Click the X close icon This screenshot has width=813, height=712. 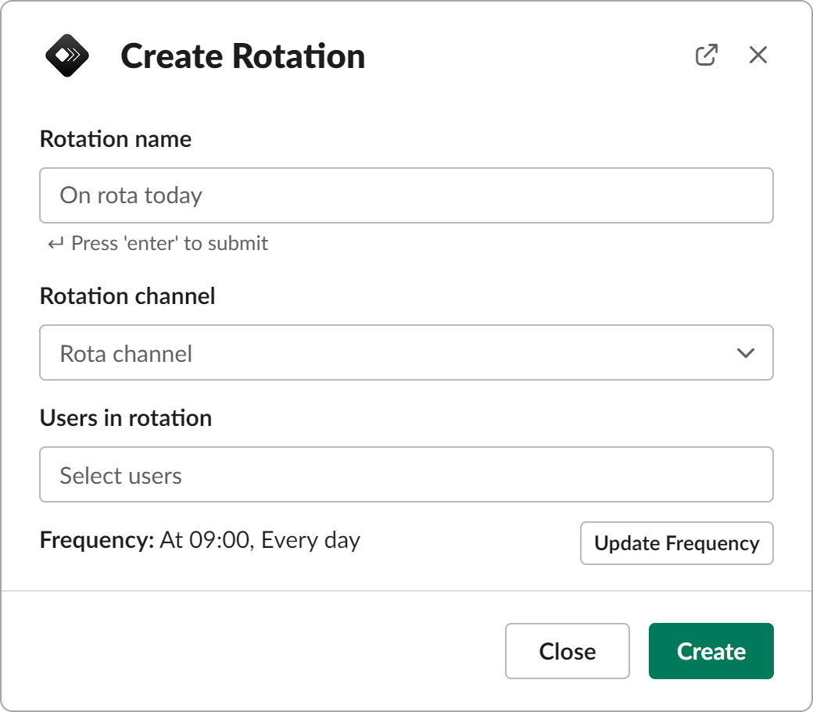[757, 55]
